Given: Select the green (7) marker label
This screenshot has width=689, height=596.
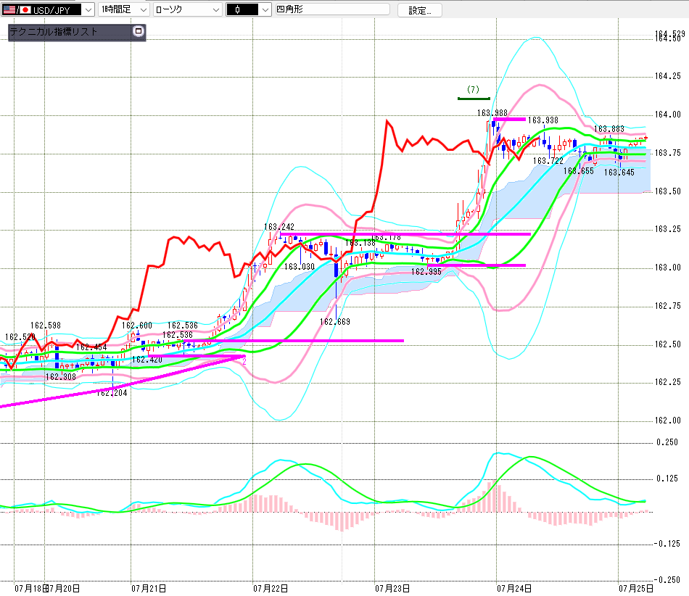Looking at the screenshot, I should [x=474, y=90].
